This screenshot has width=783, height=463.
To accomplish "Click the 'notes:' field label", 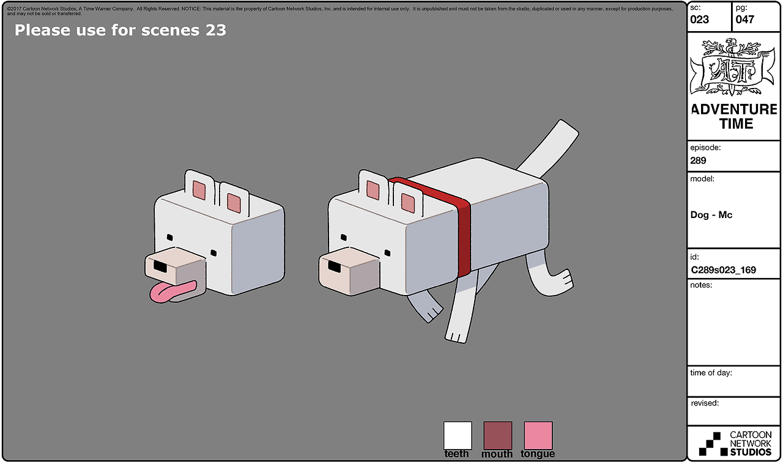I will click(x=701, y=285).
